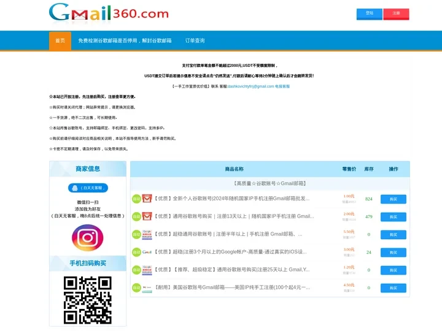Buy the 3.00元 product with 24 stock

coord(394,252)
